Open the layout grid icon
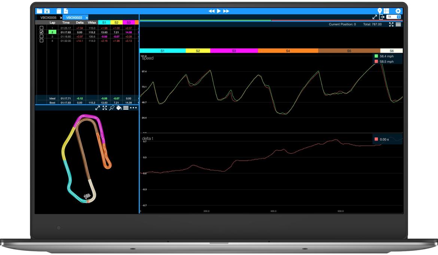Image resolution: width=438 pixels, height=255 pixels. click(386, 11)
